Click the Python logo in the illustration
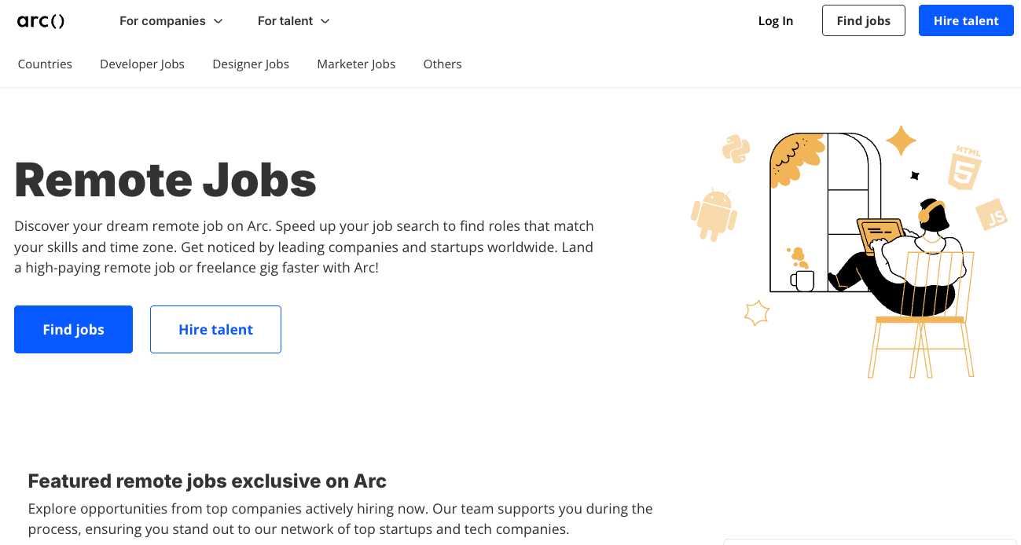 pyautogui.click(x=734, y=149)
